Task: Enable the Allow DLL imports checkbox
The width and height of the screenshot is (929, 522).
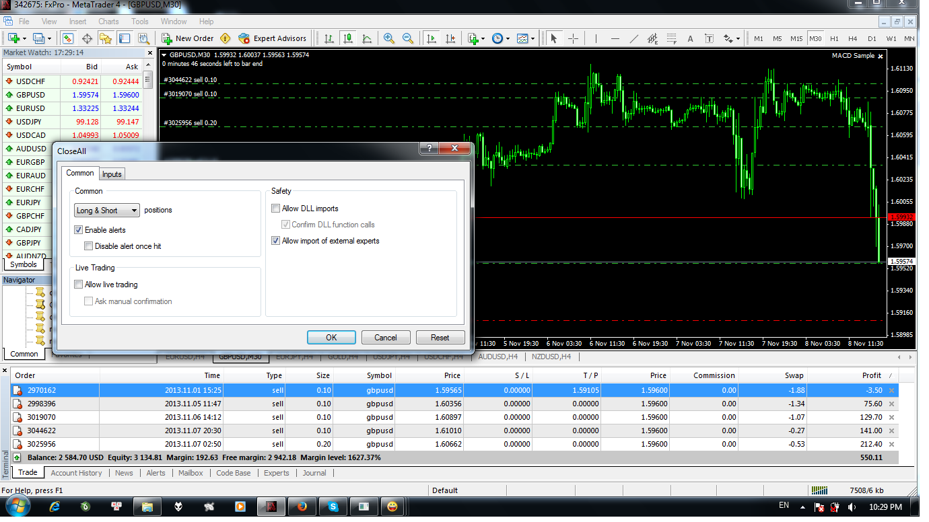Action: pos(275,209)
